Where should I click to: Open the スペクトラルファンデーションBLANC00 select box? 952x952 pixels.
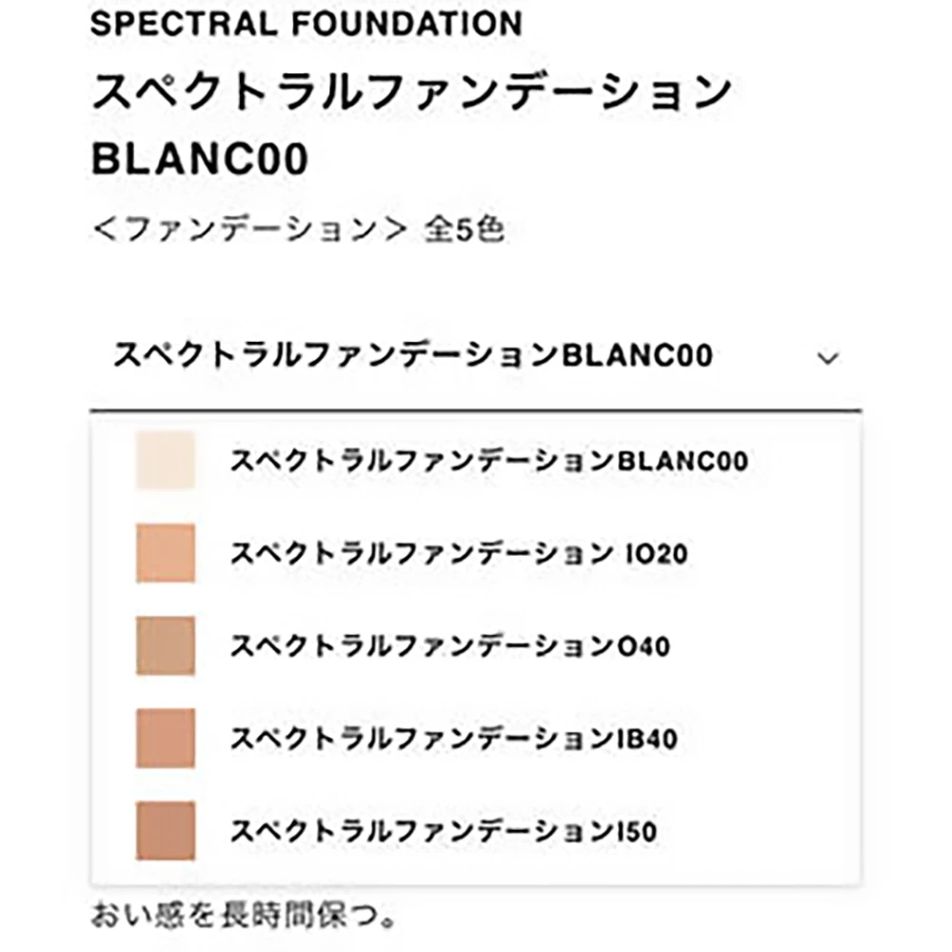coord(412,357)
